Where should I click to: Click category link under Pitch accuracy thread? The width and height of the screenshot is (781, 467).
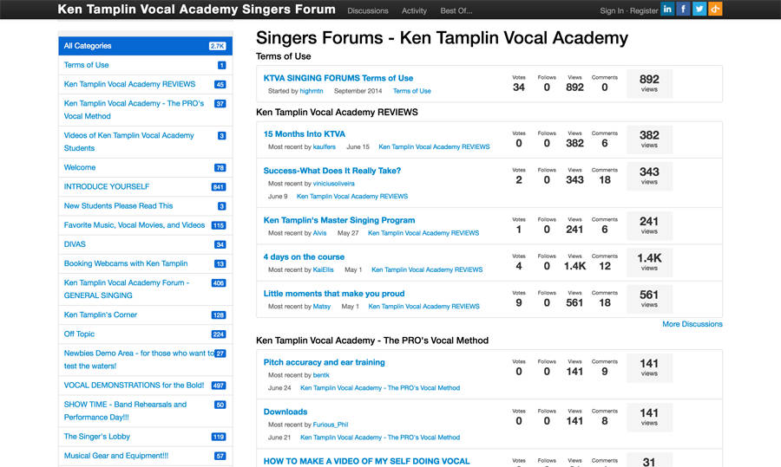pyautogui.click(x=380, y=388)
